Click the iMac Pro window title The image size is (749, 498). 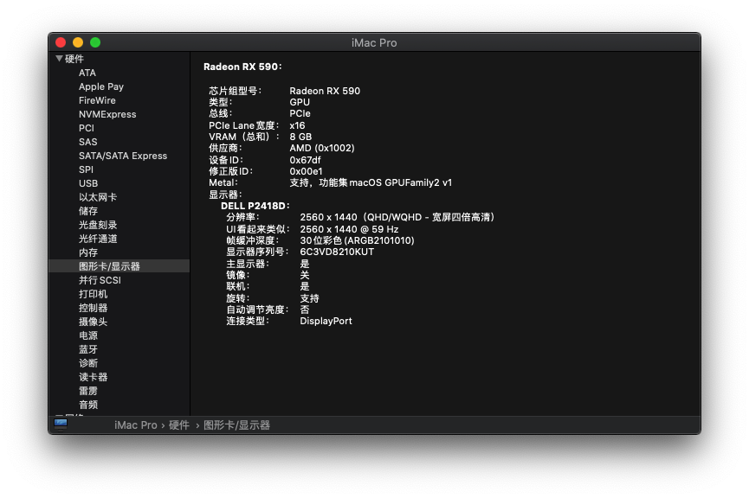[x=374, y=43]
